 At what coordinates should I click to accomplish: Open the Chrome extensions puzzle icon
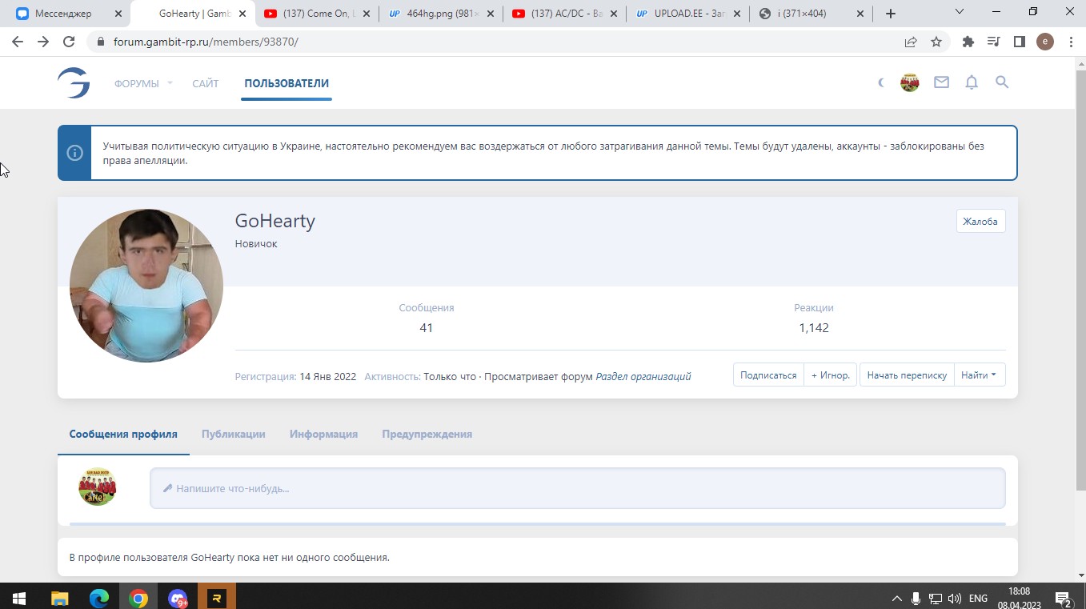coord(968,42)
